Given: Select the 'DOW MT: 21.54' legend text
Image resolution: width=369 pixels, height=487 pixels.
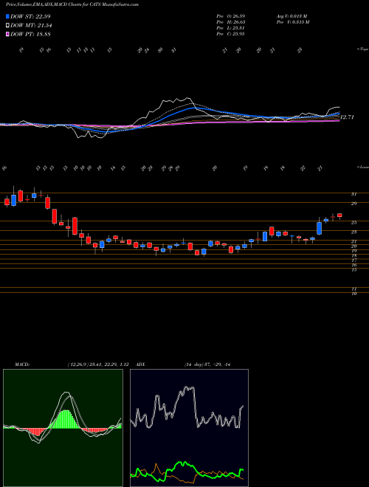Looking at the screenshot, I should (x=31, y=26).
